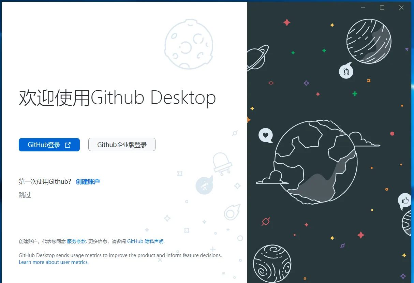Close the GitHub Desktop window
The image size is (414, 283).
pyautogui.click(x=401, y=8)
